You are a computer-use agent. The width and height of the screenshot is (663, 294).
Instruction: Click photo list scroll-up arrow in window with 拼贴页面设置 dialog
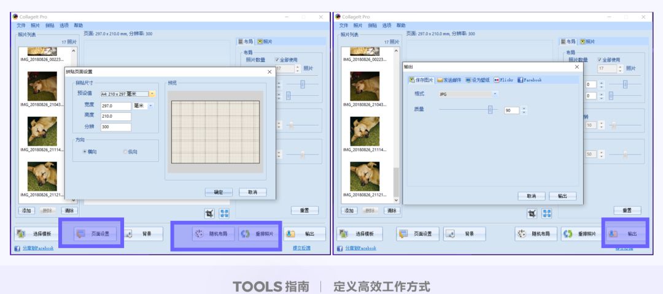(x=74, y=50)
